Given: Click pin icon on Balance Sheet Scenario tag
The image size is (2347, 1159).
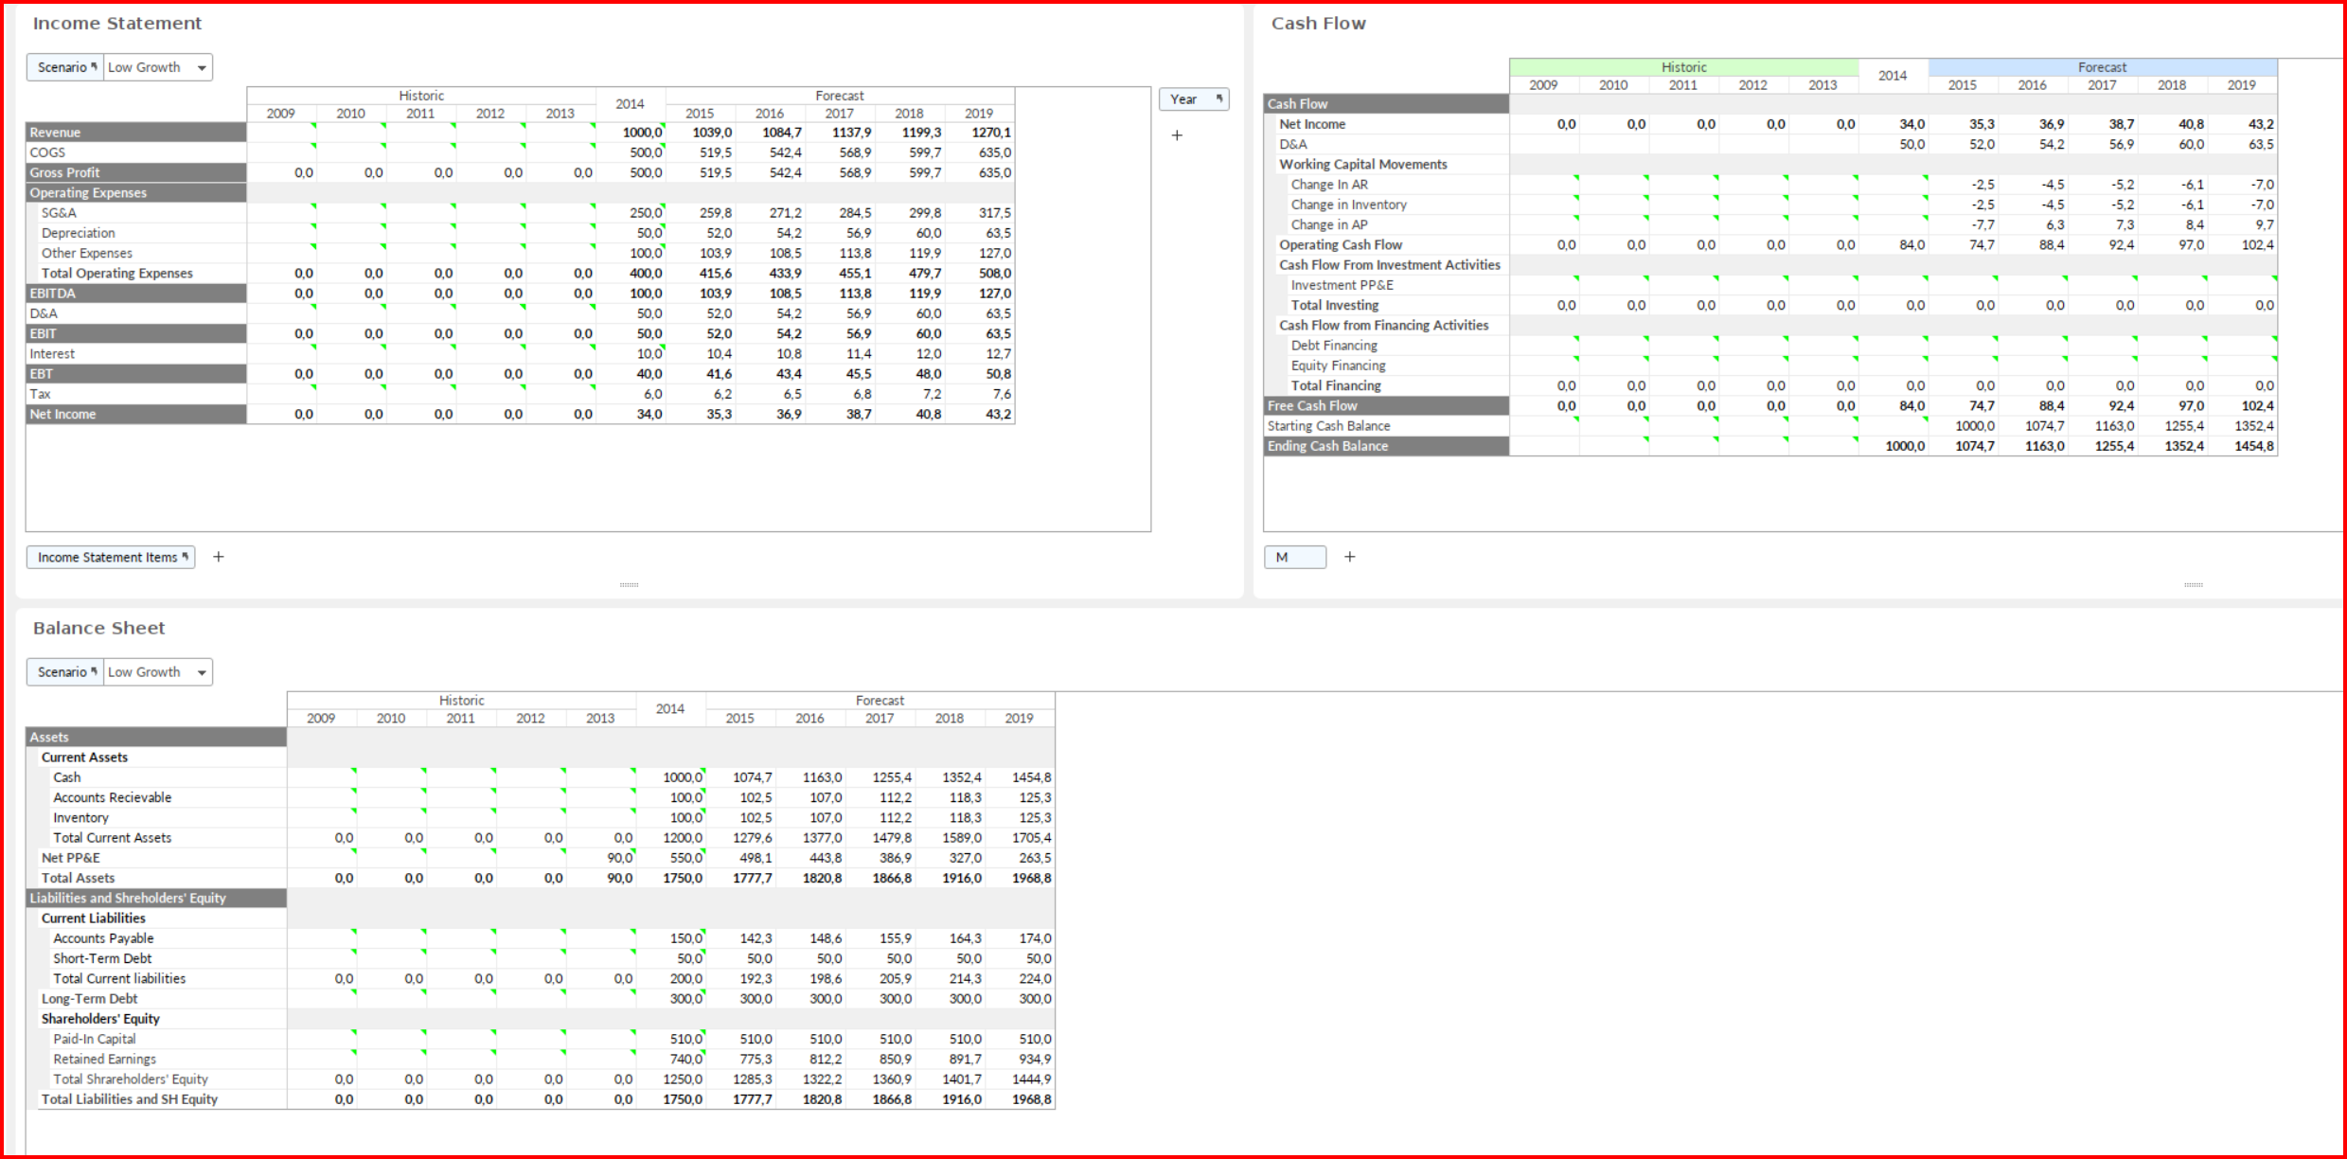Looking at the screenshot, I should (x=94, y=671).
